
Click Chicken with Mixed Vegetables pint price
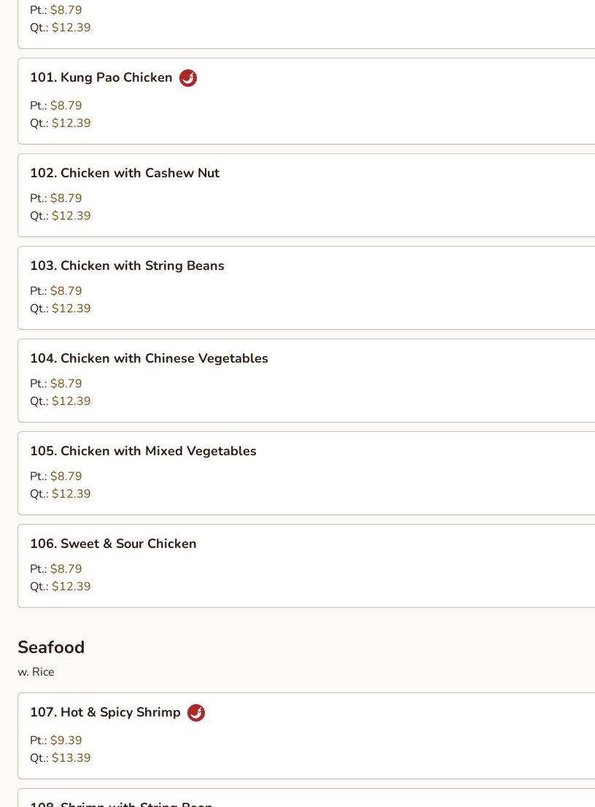click(66, 476)
